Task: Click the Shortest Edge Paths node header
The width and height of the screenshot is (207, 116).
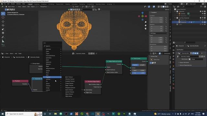Action: (93, 82)
